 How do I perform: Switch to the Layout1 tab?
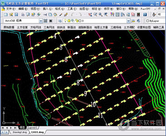point(32,128)
